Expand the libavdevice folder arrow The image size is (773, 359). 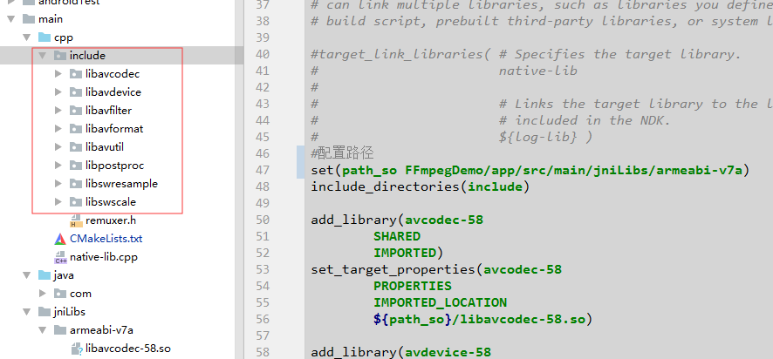58,92
